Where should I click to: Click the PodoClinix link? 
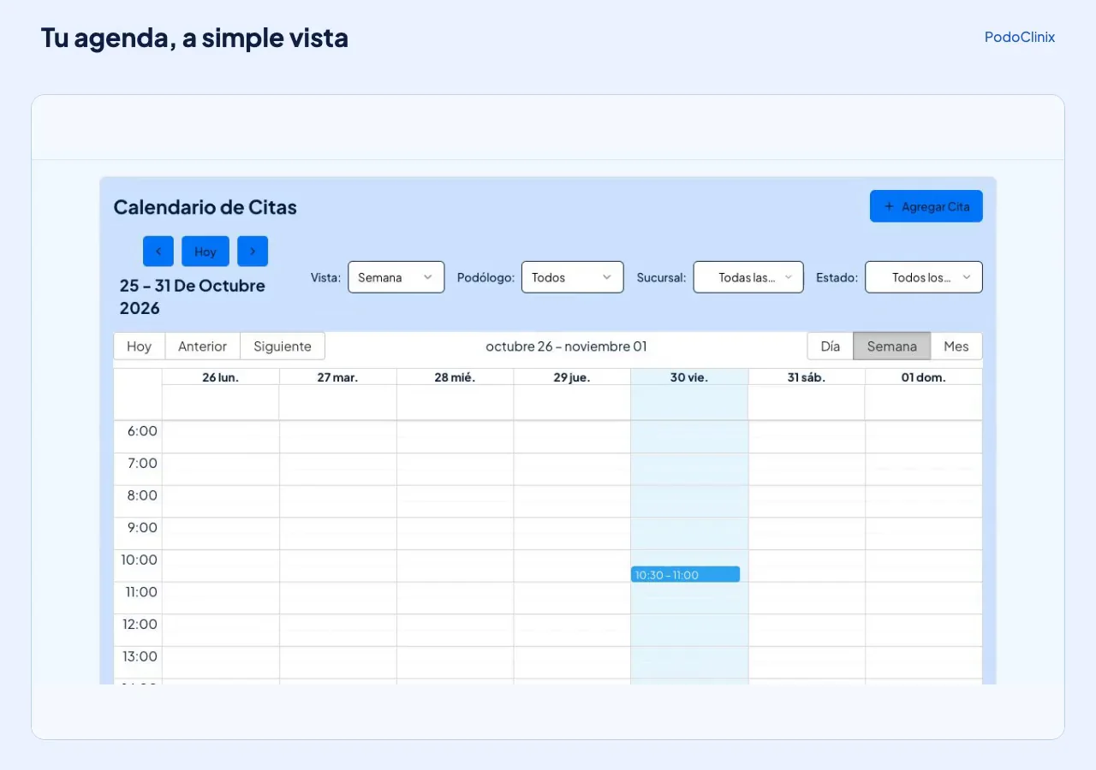point(1020,37)
